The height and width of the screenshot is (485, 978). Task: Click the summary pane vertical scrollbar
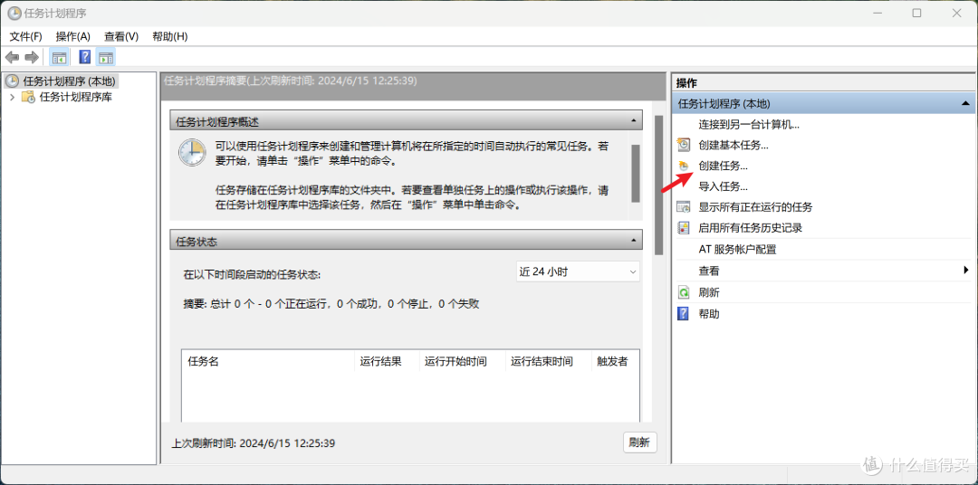(x=658, y=185)
